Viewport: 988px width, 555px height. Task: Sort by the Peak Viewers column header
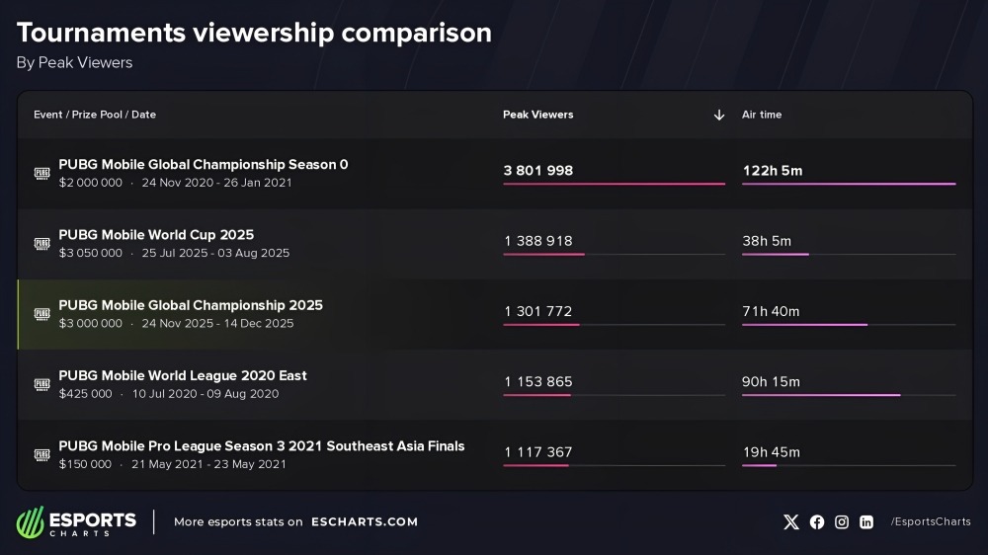tap(537, 115)
